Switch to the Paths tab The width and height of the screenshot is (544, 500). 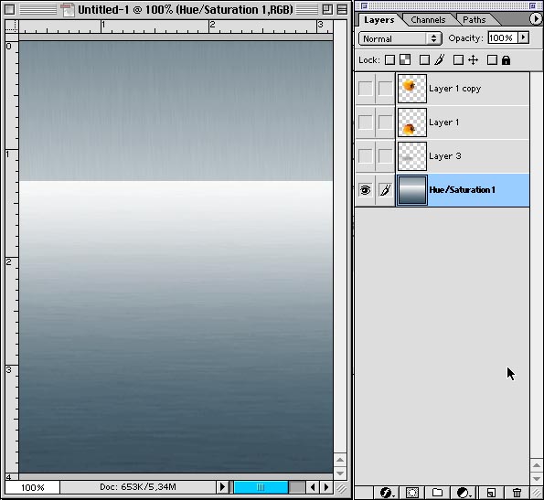click(475, 20)
